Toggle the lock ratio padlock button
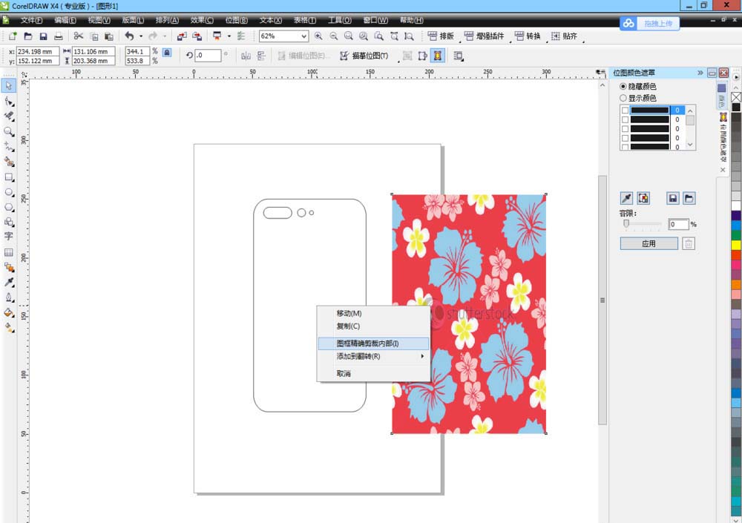Viewport: 742px width, 523px height. tap(167, 53)
